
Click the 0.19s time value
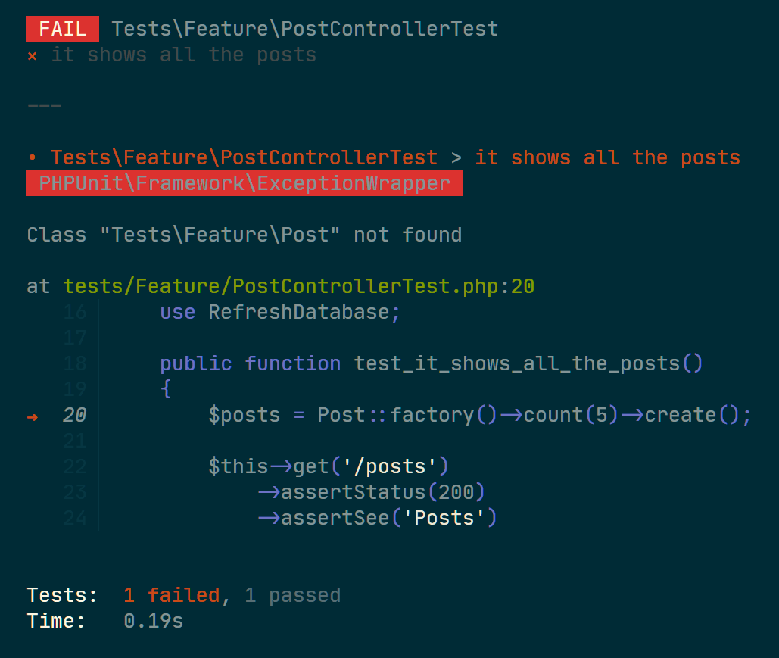[154, 621]
